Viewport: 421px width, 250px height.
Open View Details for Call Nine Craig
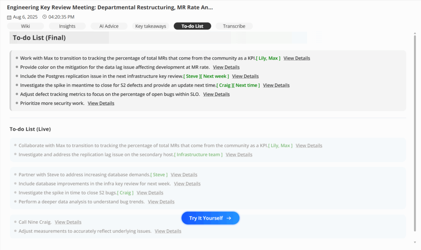coord(68,222)
